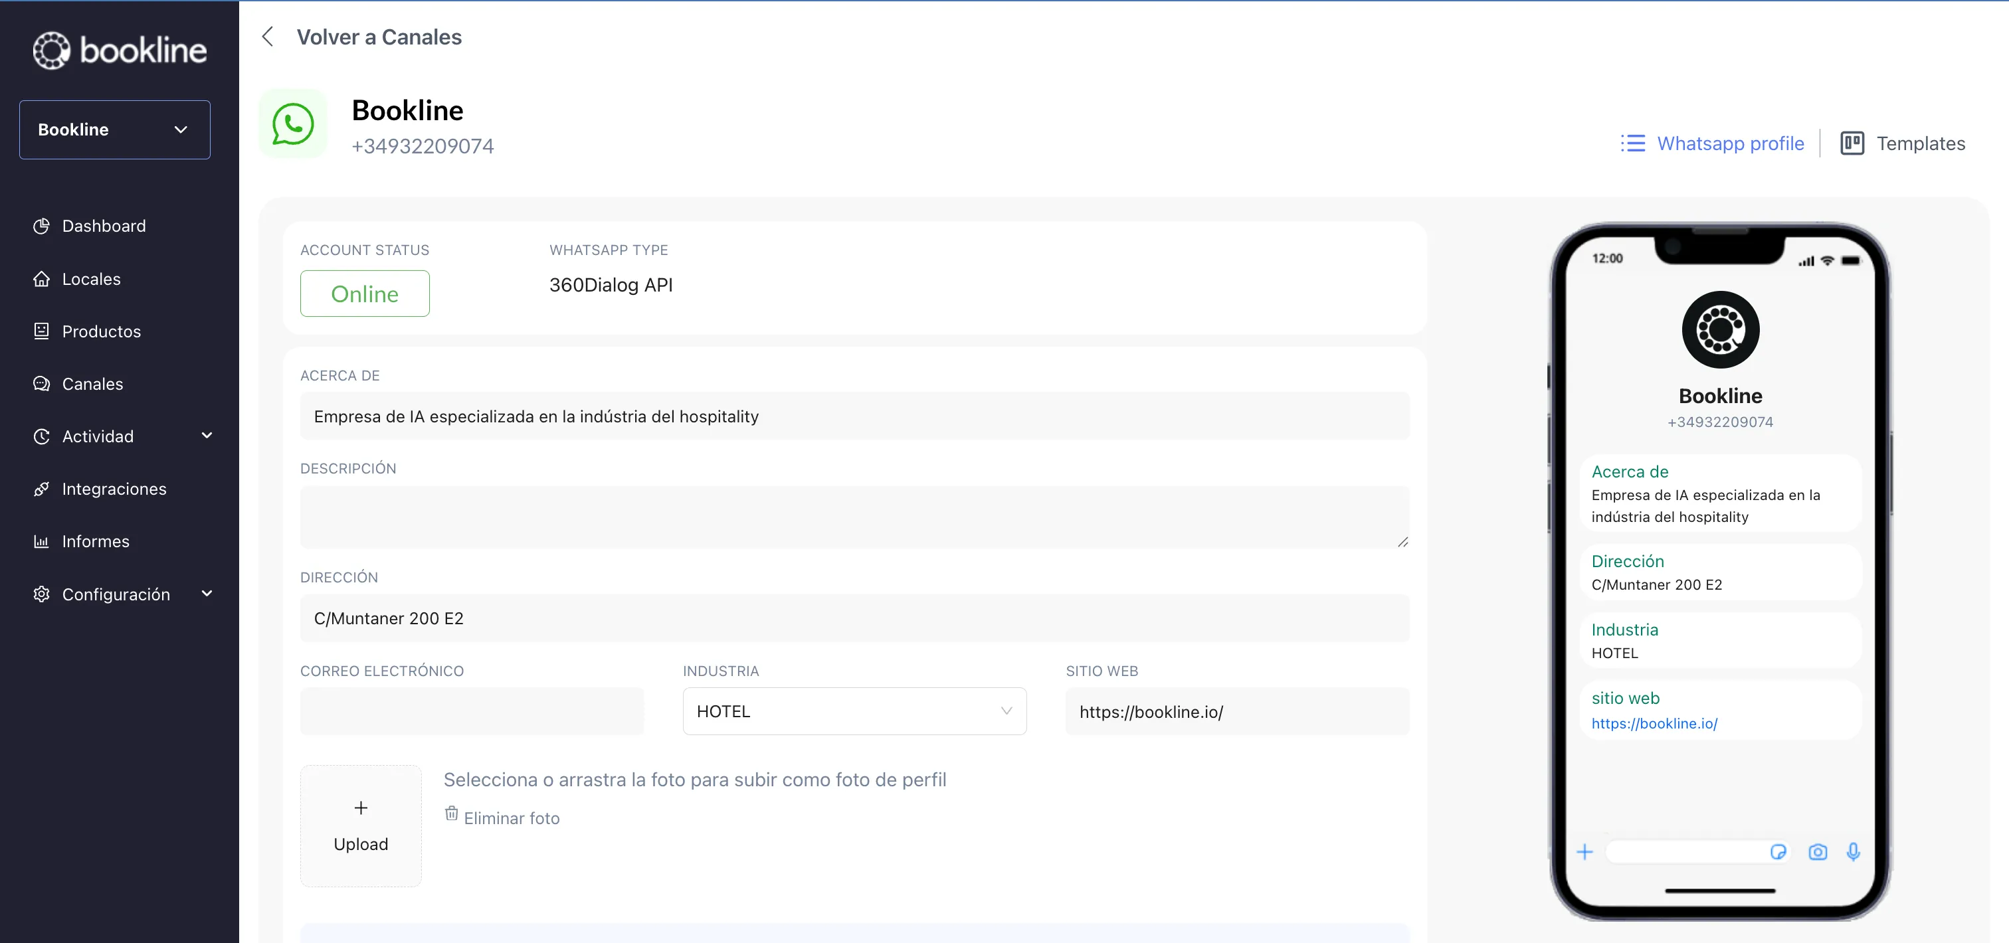
Task: Click the Dashboard pie chart icon
Action: [41, 226]
